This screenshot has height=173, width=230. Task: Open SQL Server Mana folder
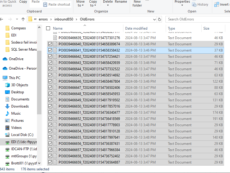21,49
